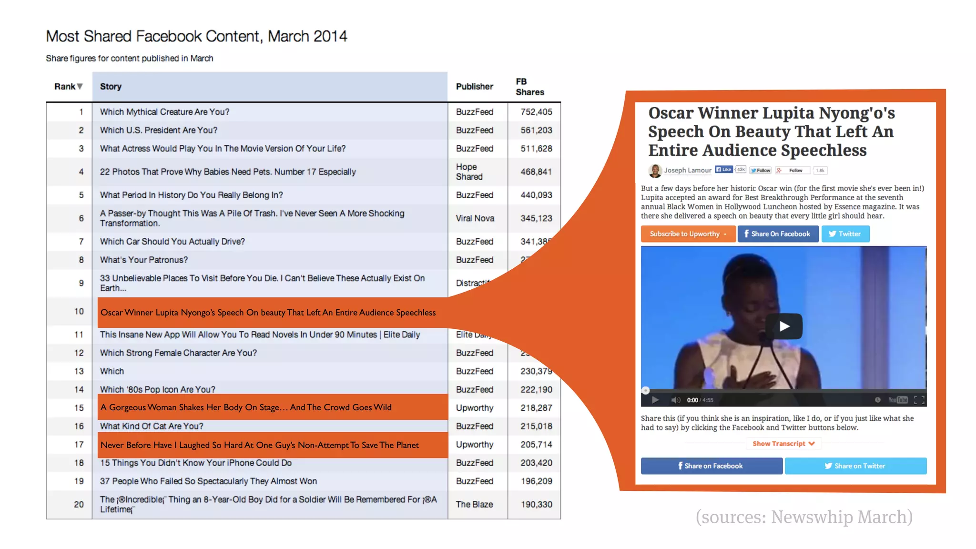Image resolution: width=976 pixels, height=549 pixels.
Task: Expand the Show Transcript section
Action: pos(783,444)
